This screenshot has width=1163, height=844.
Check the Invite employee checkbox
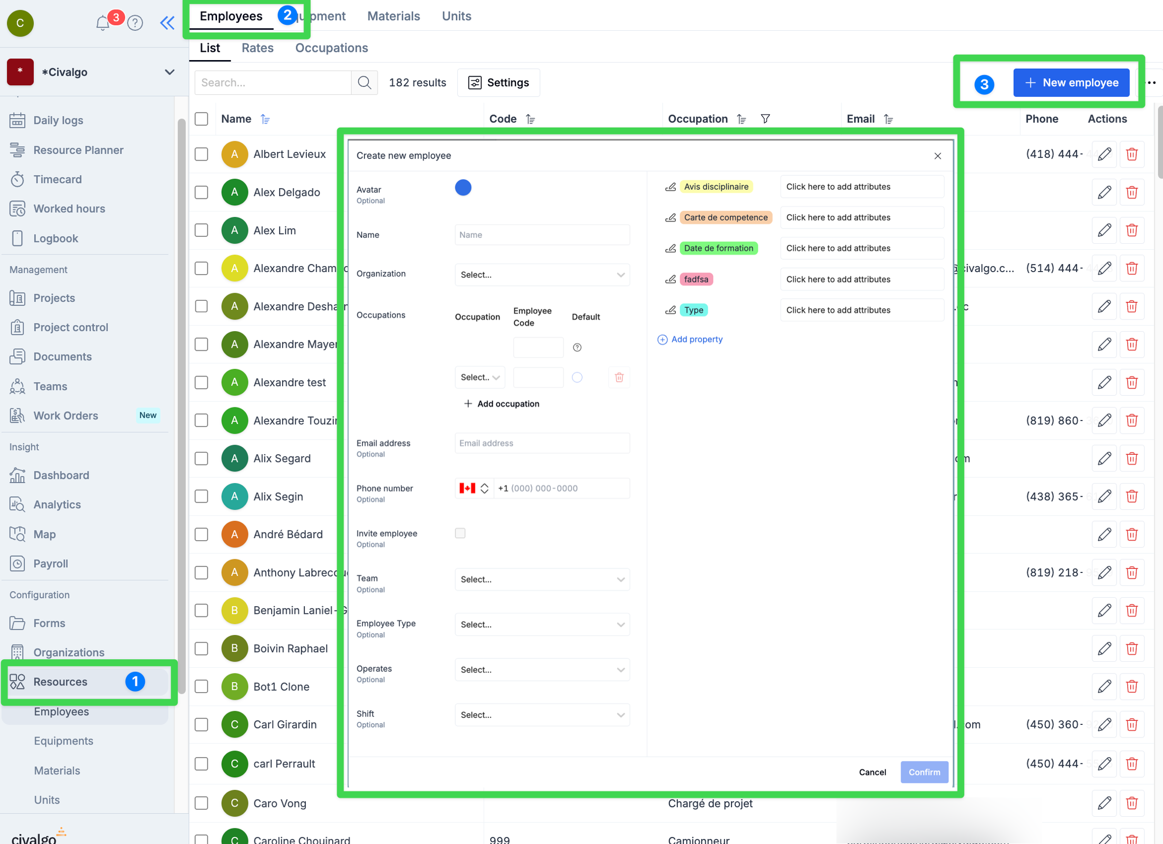[460, 533]
